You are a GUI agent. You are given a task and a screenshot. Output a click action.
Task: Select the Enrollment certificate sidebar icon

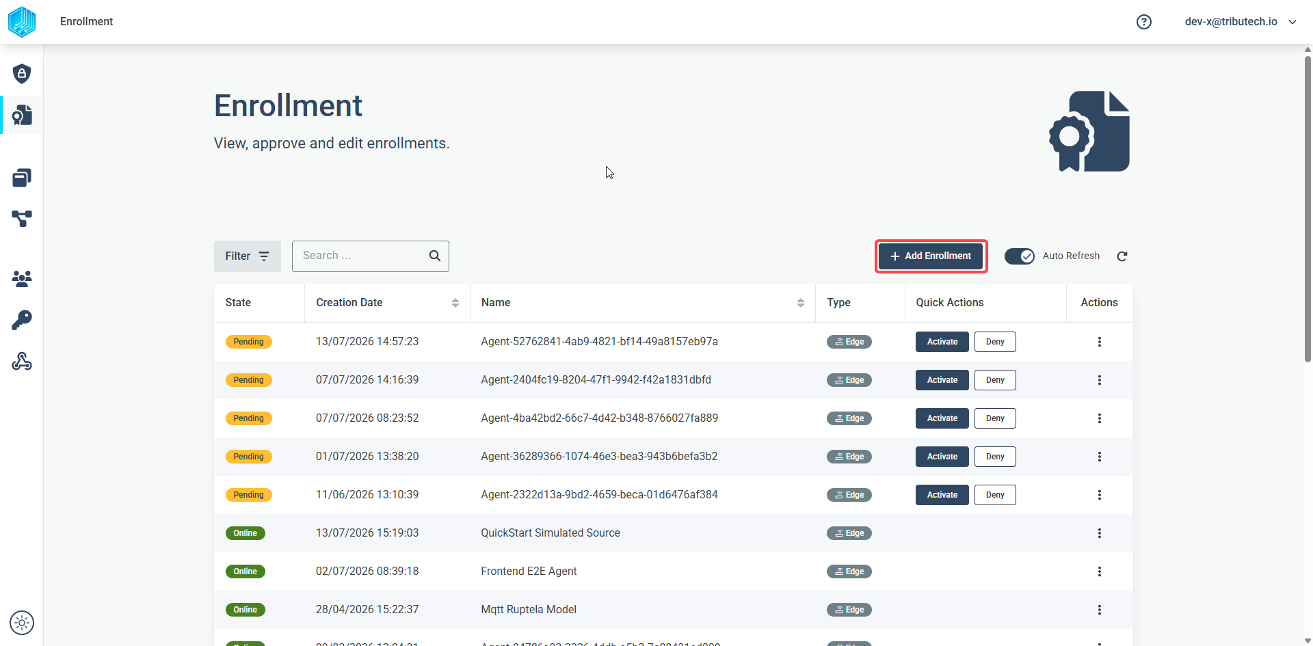(x=22, y=115)
